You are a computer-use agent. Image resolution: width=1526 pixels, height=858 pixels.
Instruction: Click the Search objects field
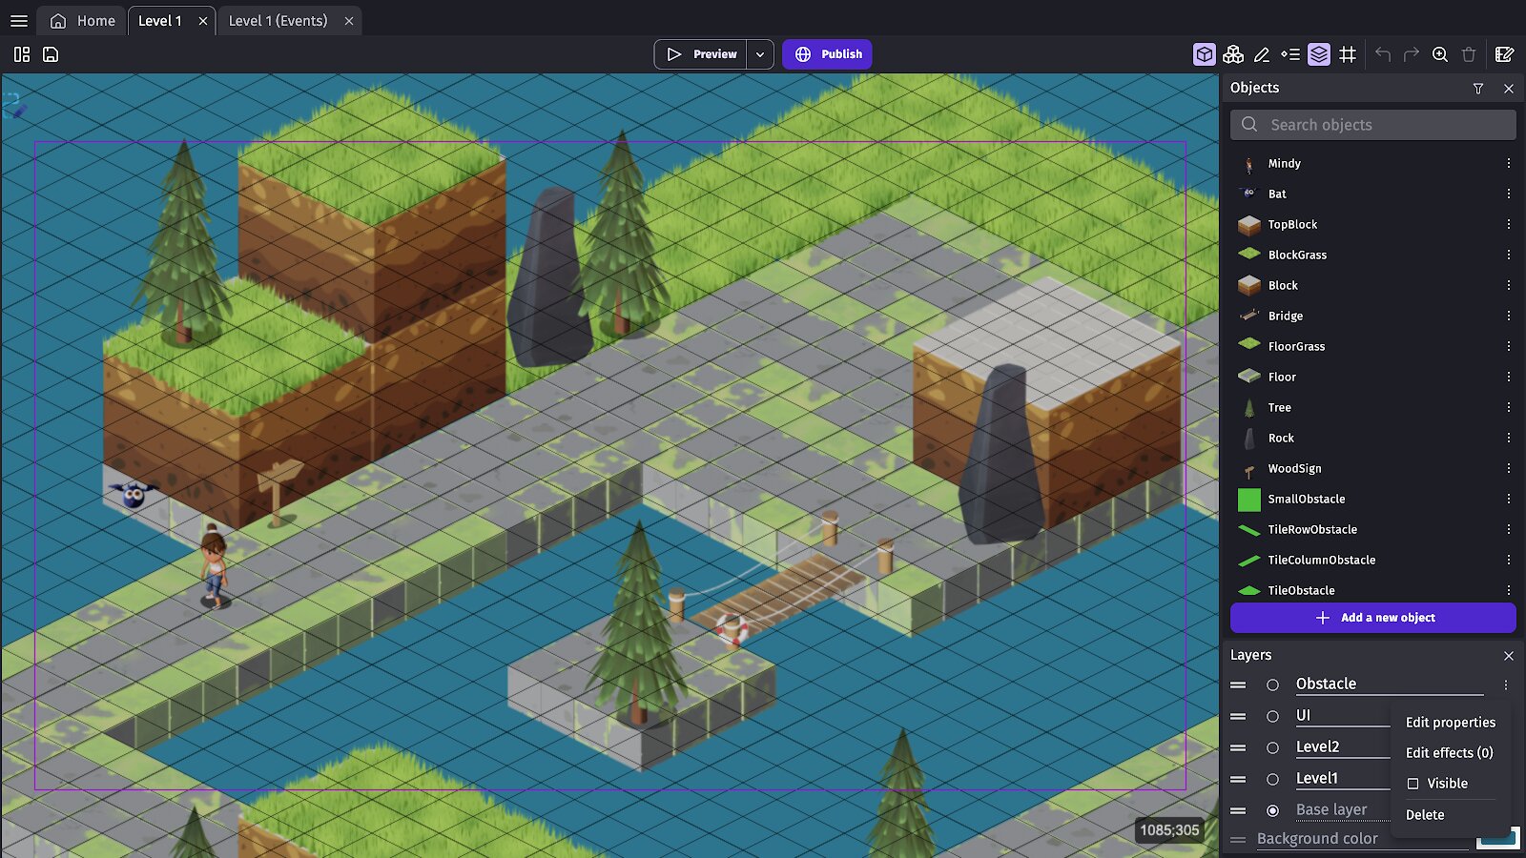click(x=1373, y=125)
